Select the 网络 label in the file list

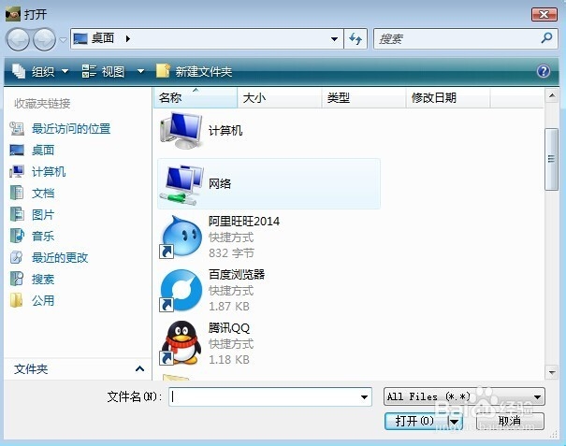[220, 183]
